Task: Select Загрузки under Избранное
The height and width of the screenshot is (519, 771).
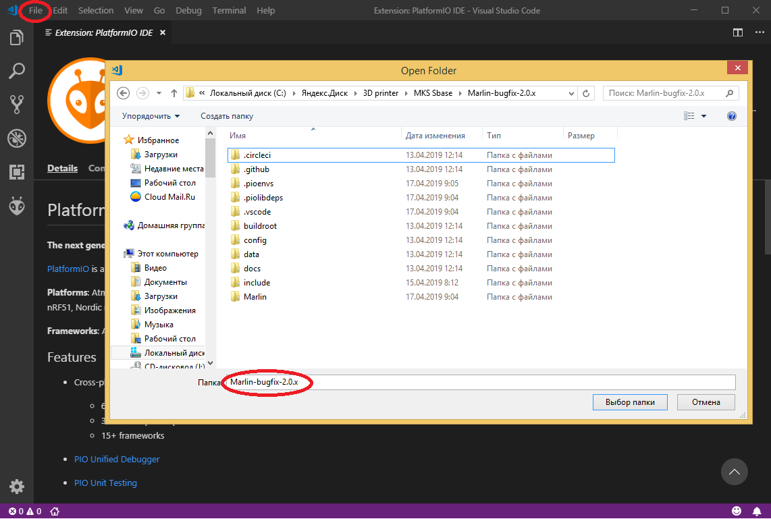Action: click(x=161, y=155)
